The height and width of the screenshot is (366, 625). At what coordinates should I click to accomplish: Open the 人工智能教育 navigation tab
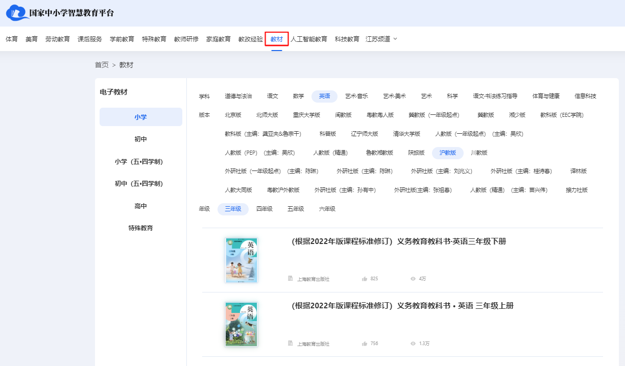tap(309, 39)
